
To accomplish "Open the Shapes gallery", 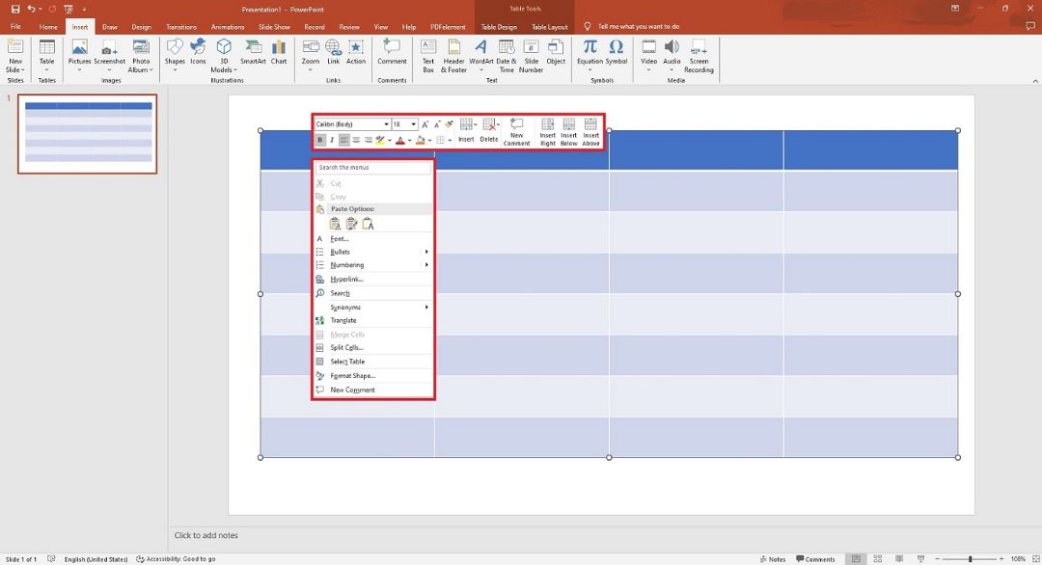I will click(175, 52).
